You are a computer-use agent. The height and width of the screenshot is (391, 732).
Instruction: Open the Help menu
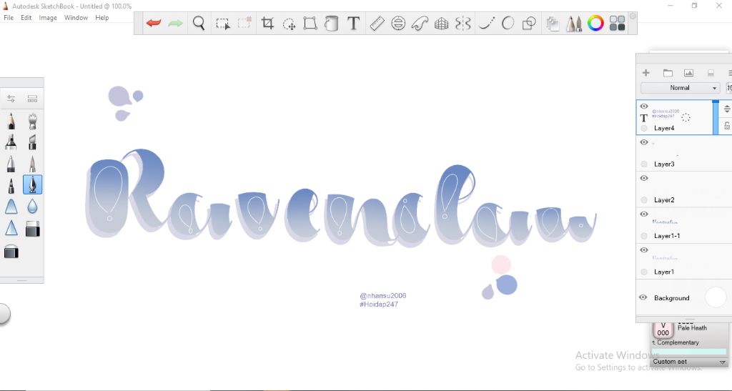click(102, 18)
